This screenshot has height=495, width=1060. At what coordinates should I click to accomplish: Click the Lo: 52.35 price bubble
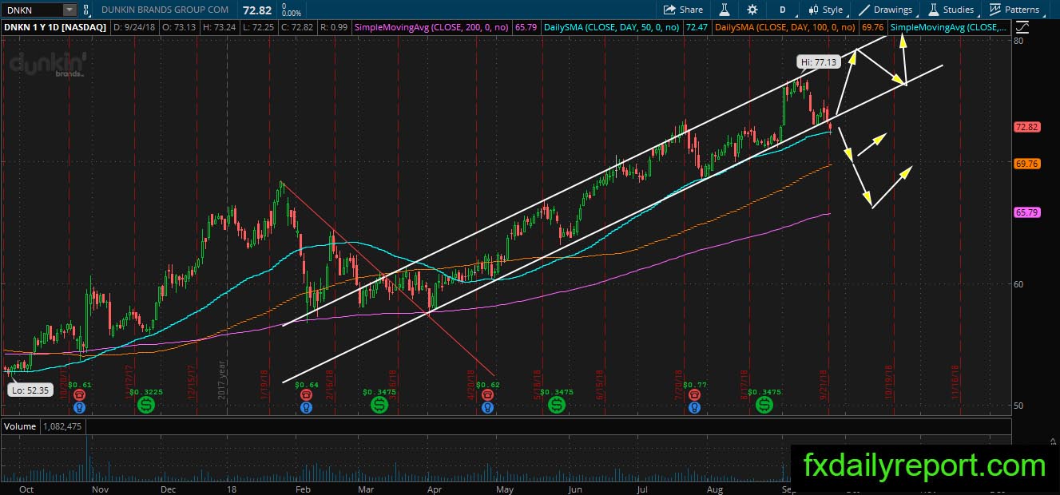[30, 390]
